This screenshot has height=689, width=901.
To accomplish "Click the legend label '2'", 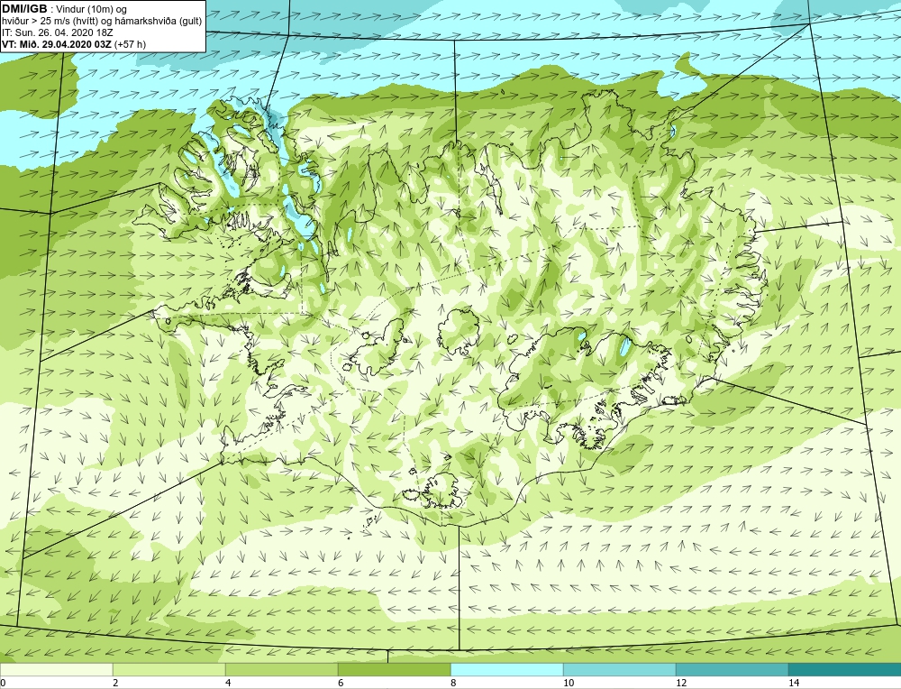I will pyautogui.click(x=115, y=683).
